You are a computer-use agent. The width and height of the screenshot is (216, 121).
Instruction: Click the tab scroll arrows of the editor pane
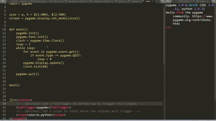[3, 1]
